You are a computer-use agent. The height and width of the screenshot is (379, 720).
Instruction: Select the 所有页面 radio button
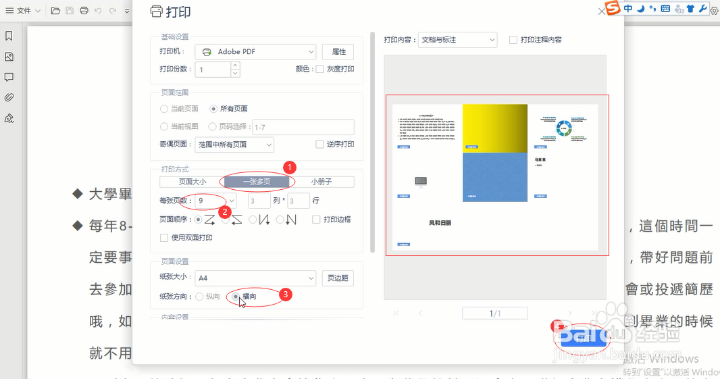pyautogui.click(x=213, y=109)
